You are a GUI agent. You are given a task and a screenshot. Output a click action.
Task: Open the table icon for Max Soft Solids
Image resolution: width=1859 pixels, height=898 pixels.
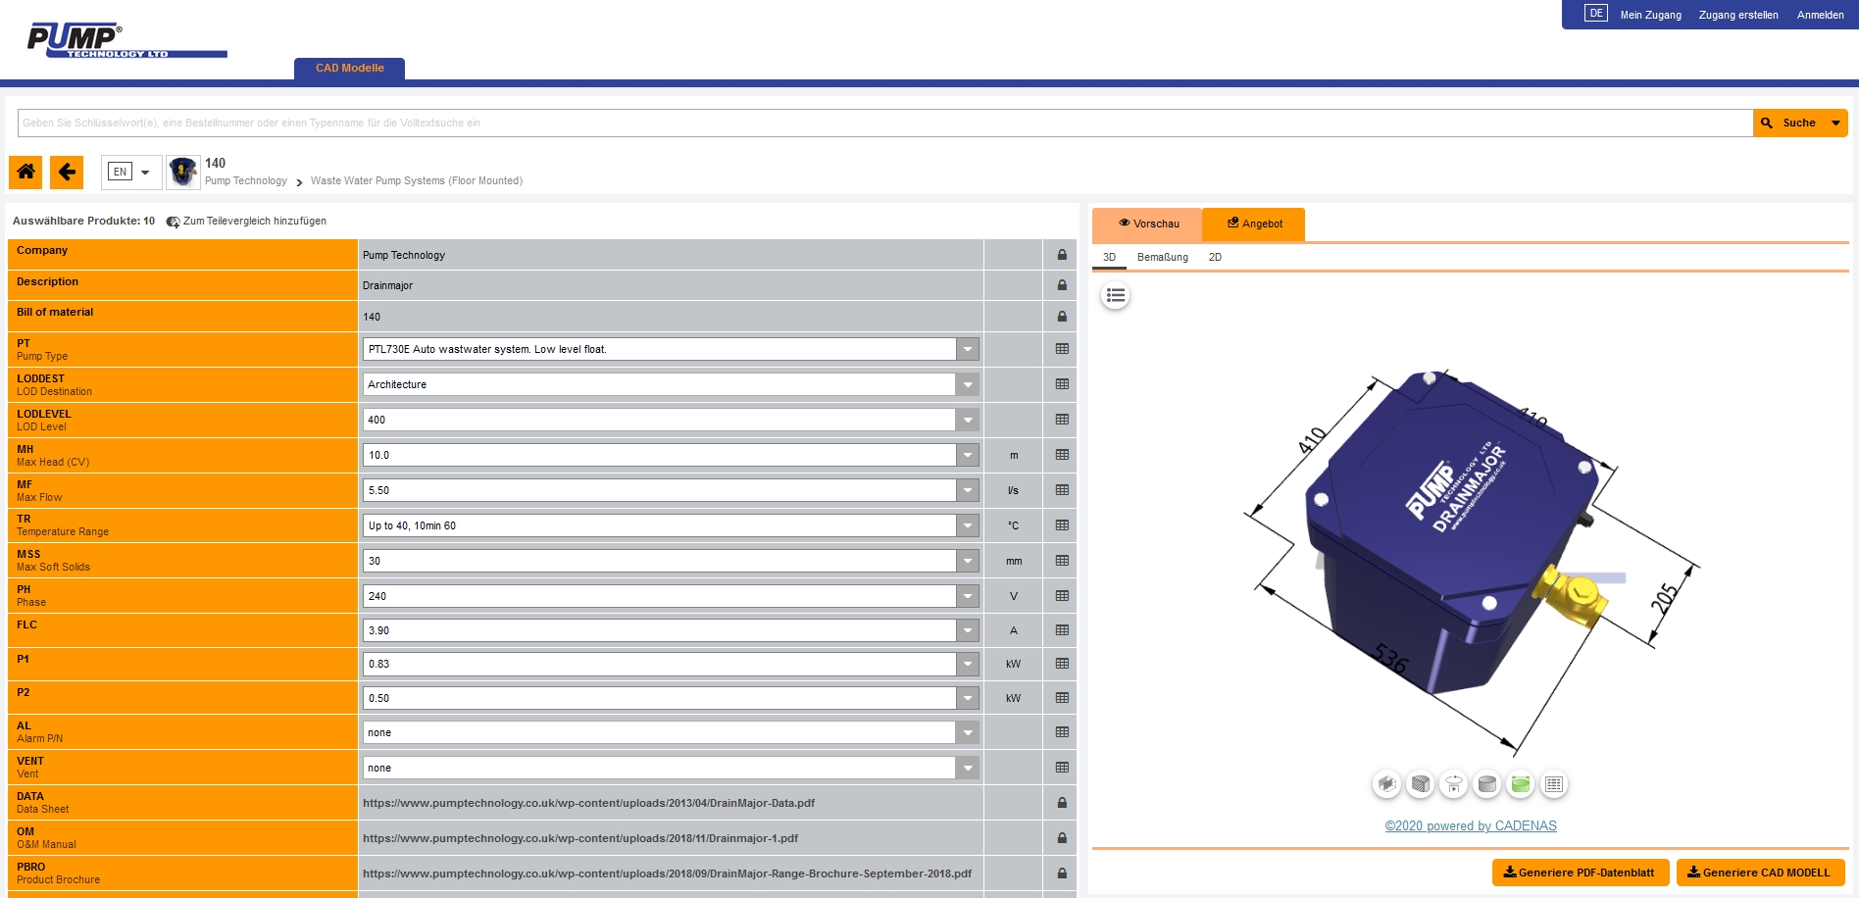pyautogui.click(x=1062, y=561)
